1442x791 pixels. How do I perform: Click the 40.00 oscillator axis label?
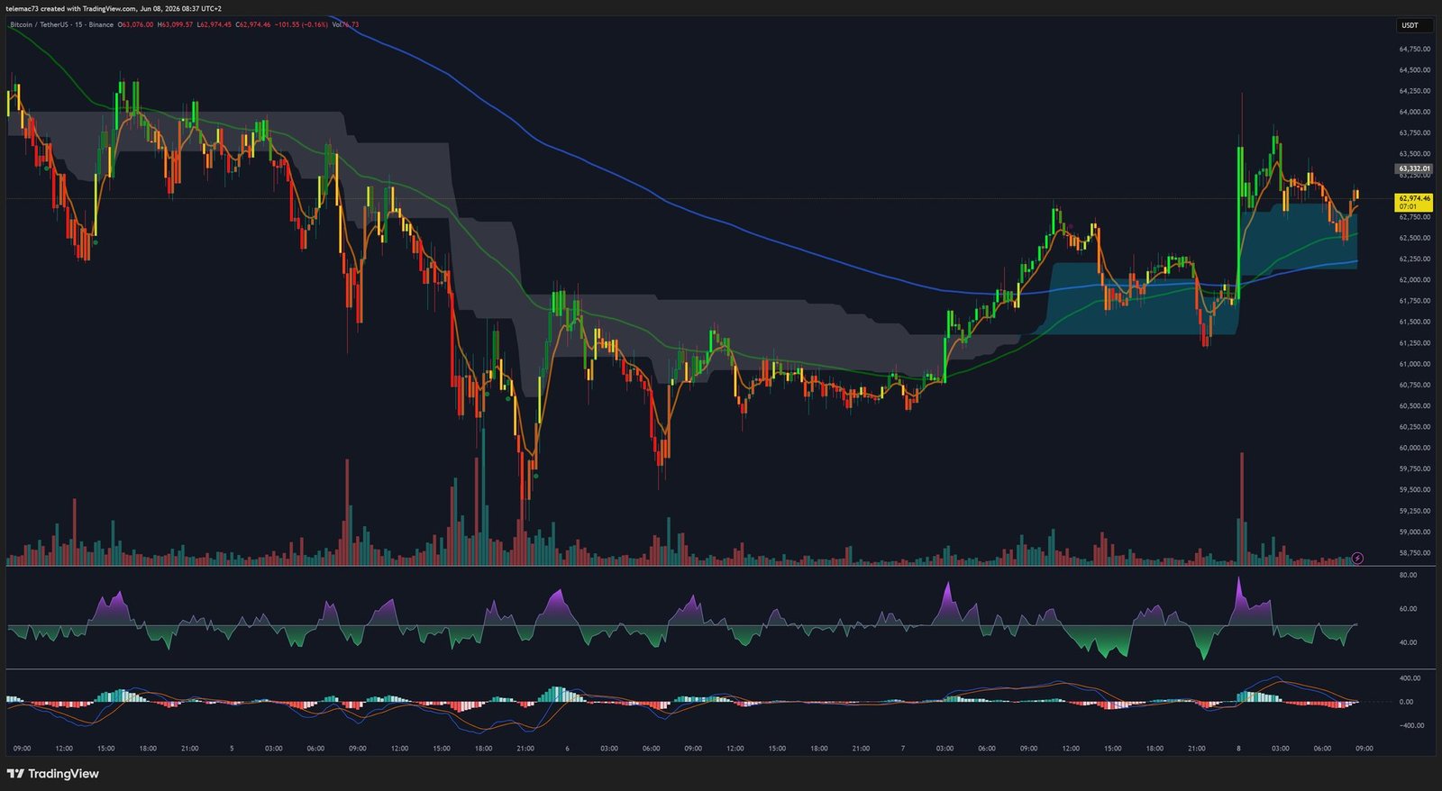[x=1408, y=642]
